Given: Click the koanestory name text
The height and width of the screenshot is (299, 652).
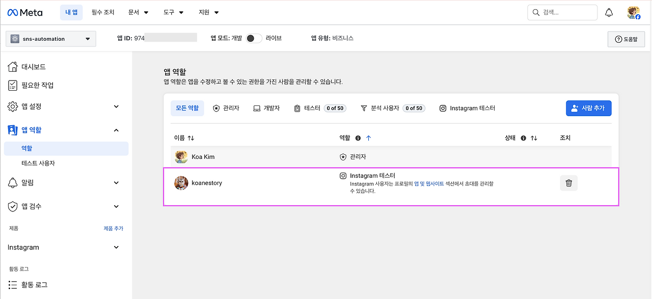Looking at the screenshot, I should pos(207,183).
